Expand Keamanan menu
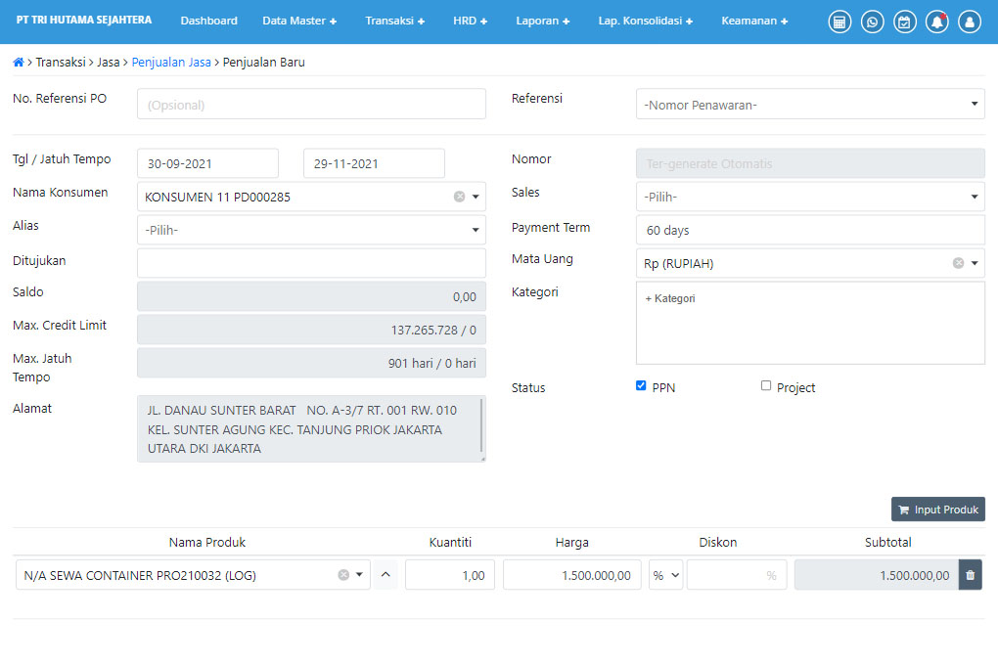The width and height of the screenshot is (998, 665). click(754, 21)
